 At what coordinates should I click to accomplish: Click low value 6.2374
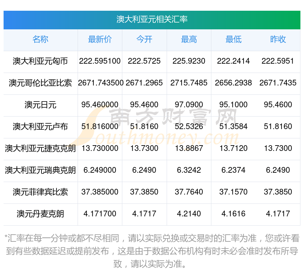tap(234, 170)
